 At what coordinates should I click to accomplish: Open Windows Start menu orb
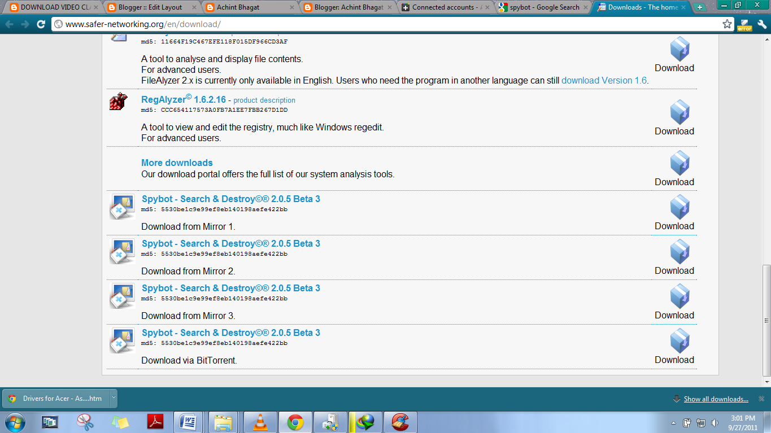click(x=14, y=422)
